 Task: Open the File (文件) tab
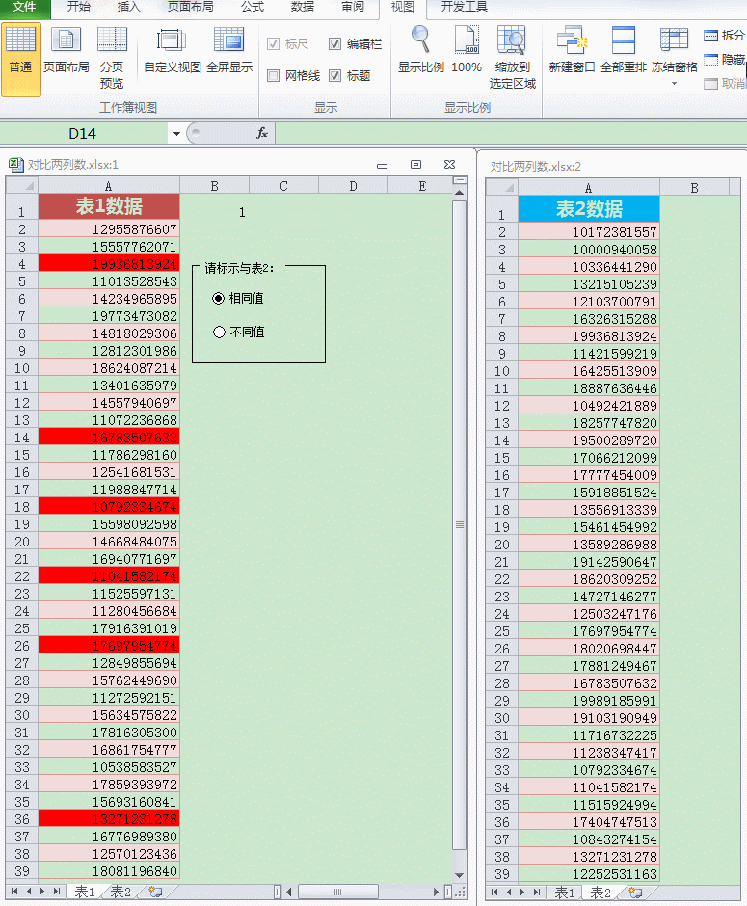point(25,7)
